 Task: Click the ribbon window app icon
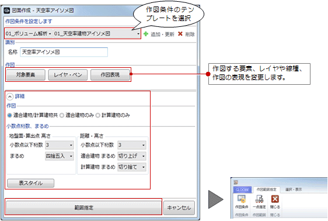click(x=236, y=182)
